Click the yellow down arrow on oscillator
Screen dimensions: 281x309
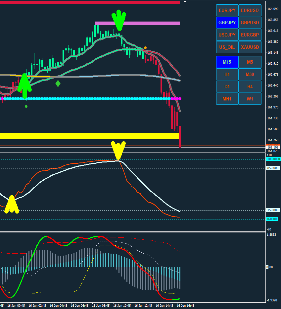(x=118, y=150)
